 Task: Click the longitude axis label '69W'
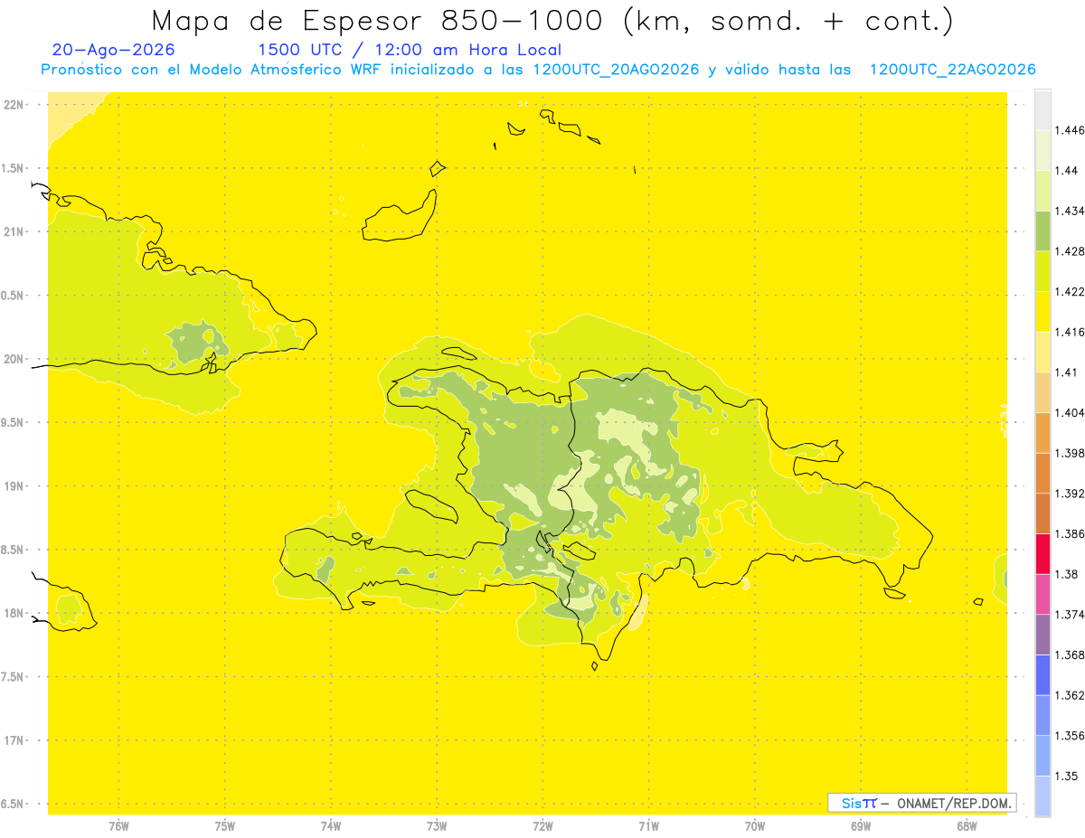tap(861, 825)
